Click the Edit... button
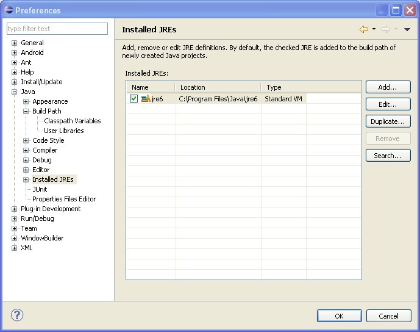The height and width of the screenshot is (332, 420). pos(388,104)
